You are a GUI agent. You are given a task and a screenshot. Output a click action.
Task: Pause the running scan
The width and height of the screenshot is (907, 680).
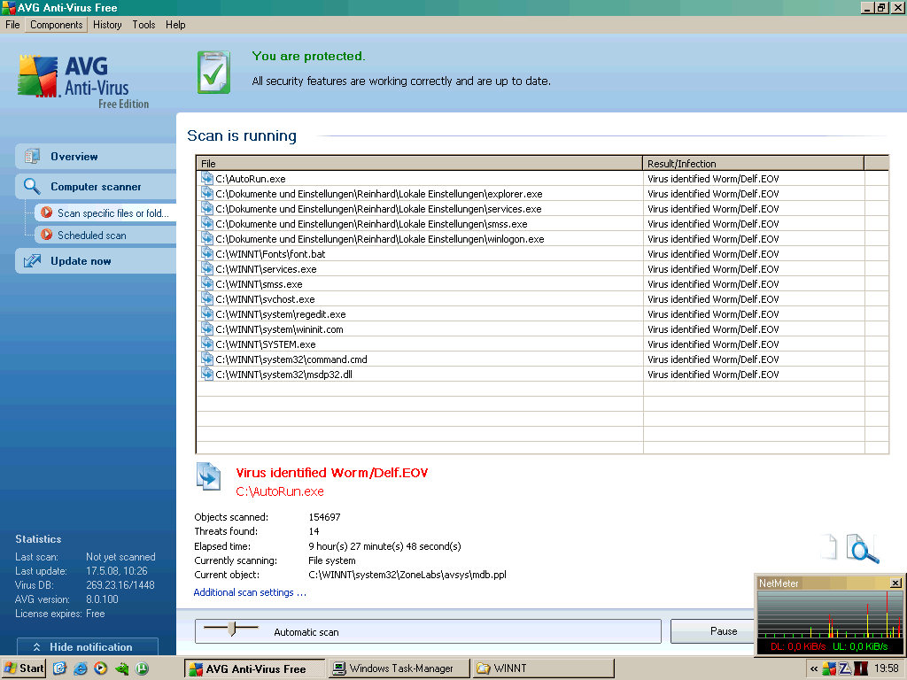723,631
